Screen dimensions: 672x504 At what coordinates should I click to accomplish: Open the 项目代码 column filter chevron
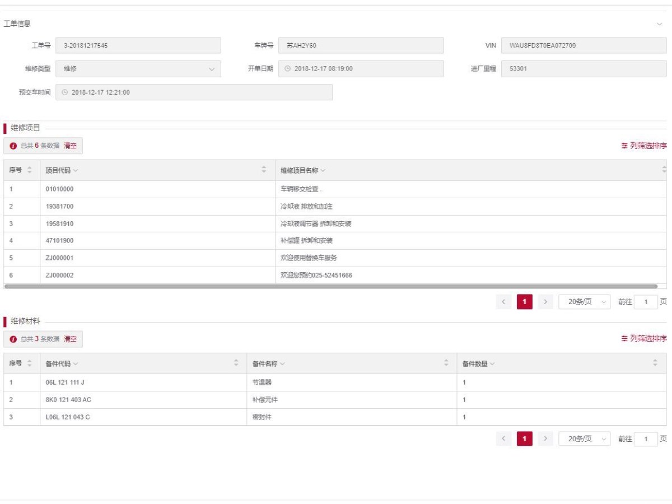point(76,170)
